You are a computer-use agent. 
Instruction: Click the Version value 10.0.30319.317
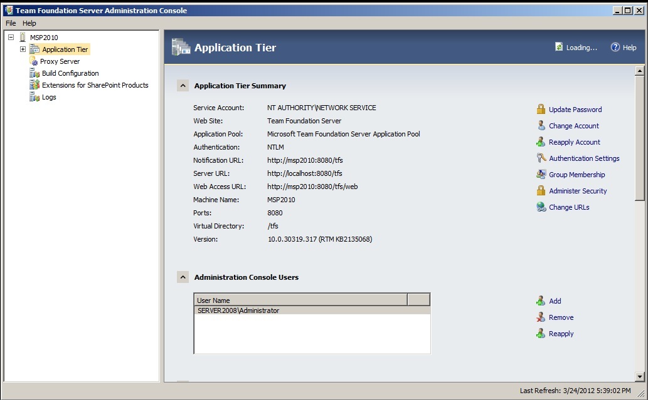(x=320, y=239)
